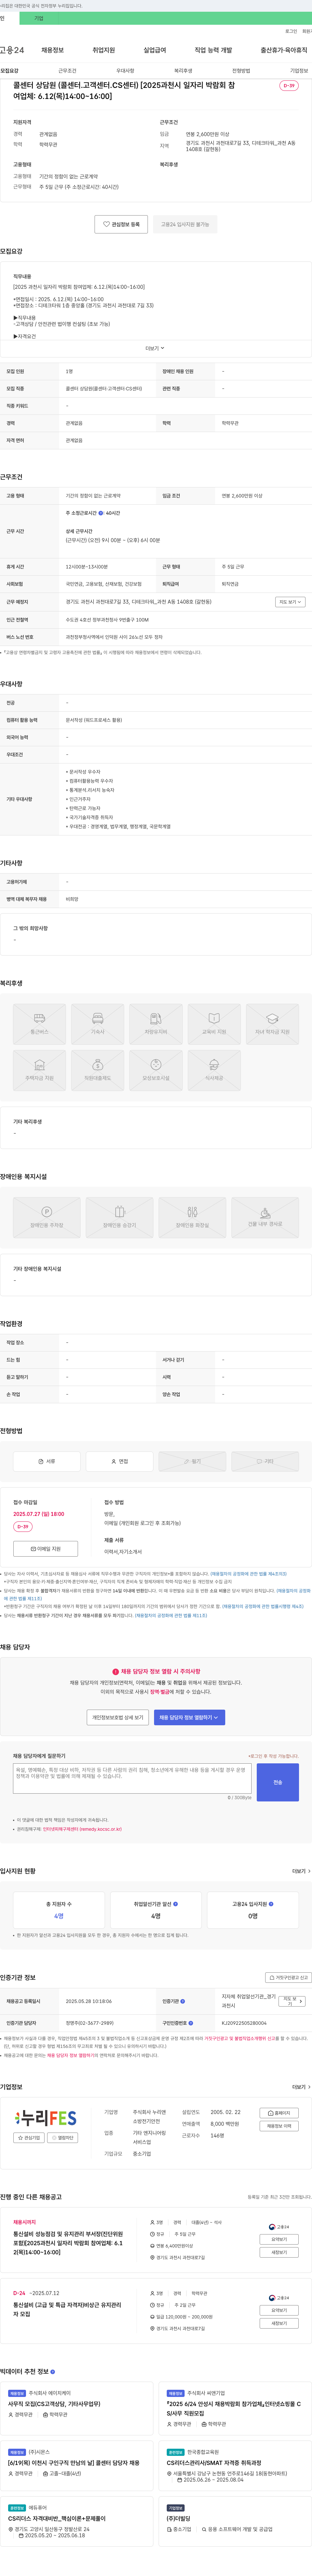
Task: Jump to the 근무조건 section tab
Action: [67, 71]
